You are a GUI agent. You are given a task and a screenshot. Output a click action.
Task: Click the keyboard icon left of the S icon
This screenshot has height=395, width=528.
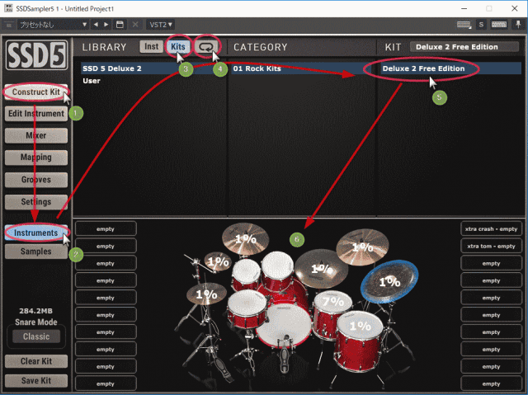(464, 25)
